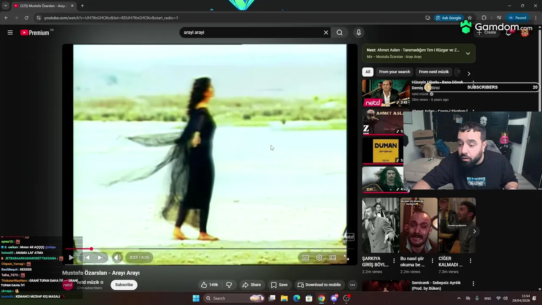Open the DUMAN video thumbnail
The width and height of the screenshot is (542, 305).
(383, 150)
